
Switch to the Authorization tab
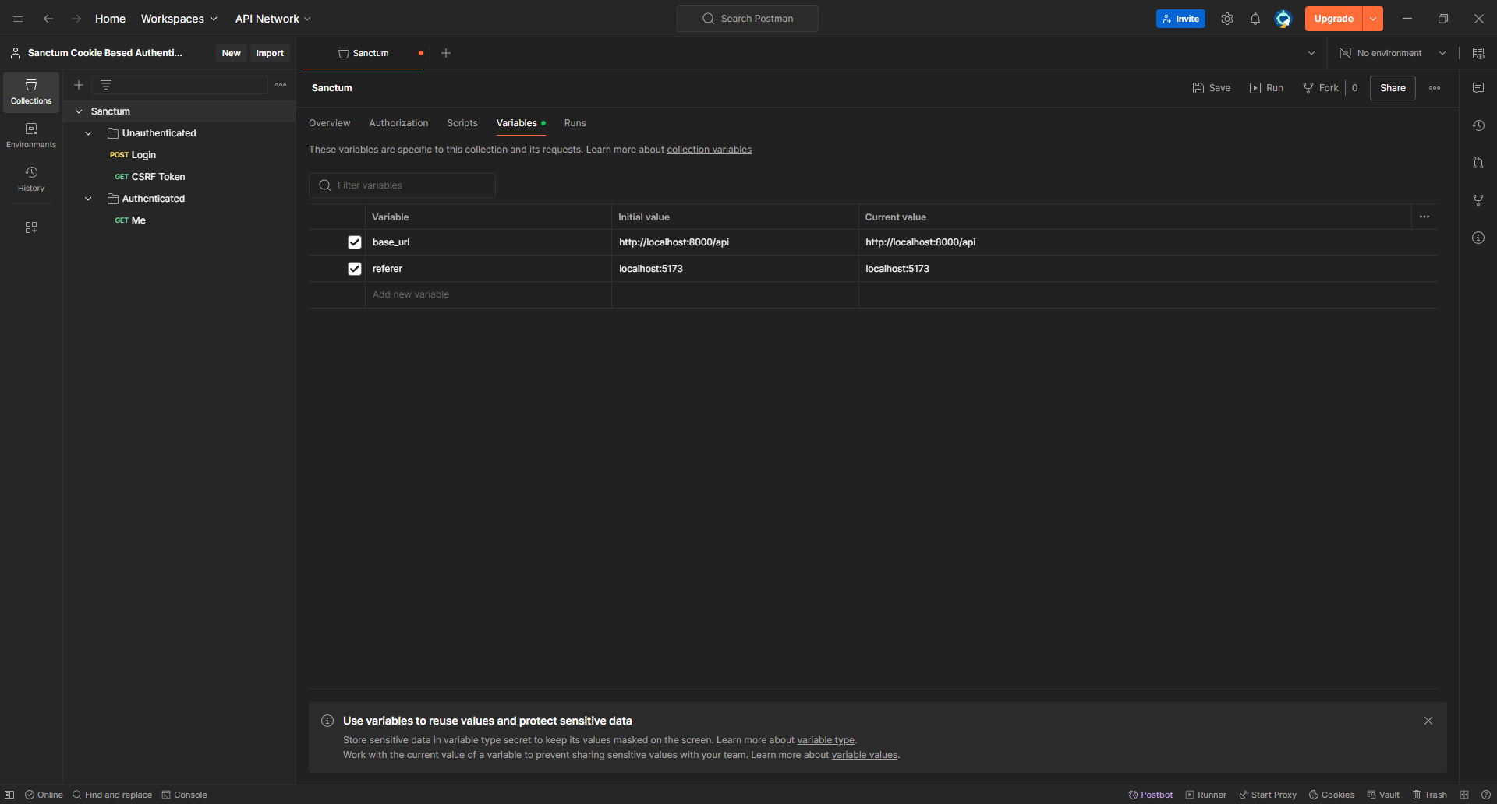398,123
